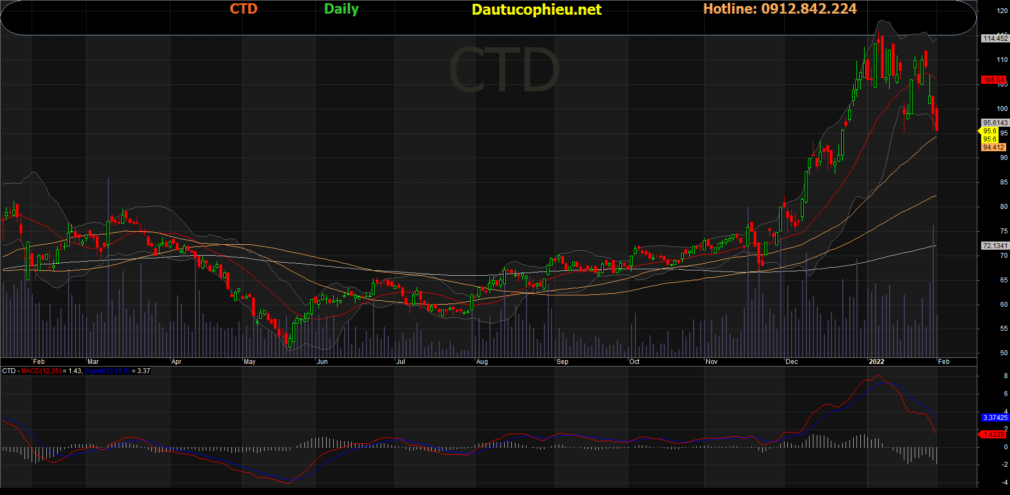Click the 120 level on the price axis
The image size is (1010, 495).
click(1002, 11)
